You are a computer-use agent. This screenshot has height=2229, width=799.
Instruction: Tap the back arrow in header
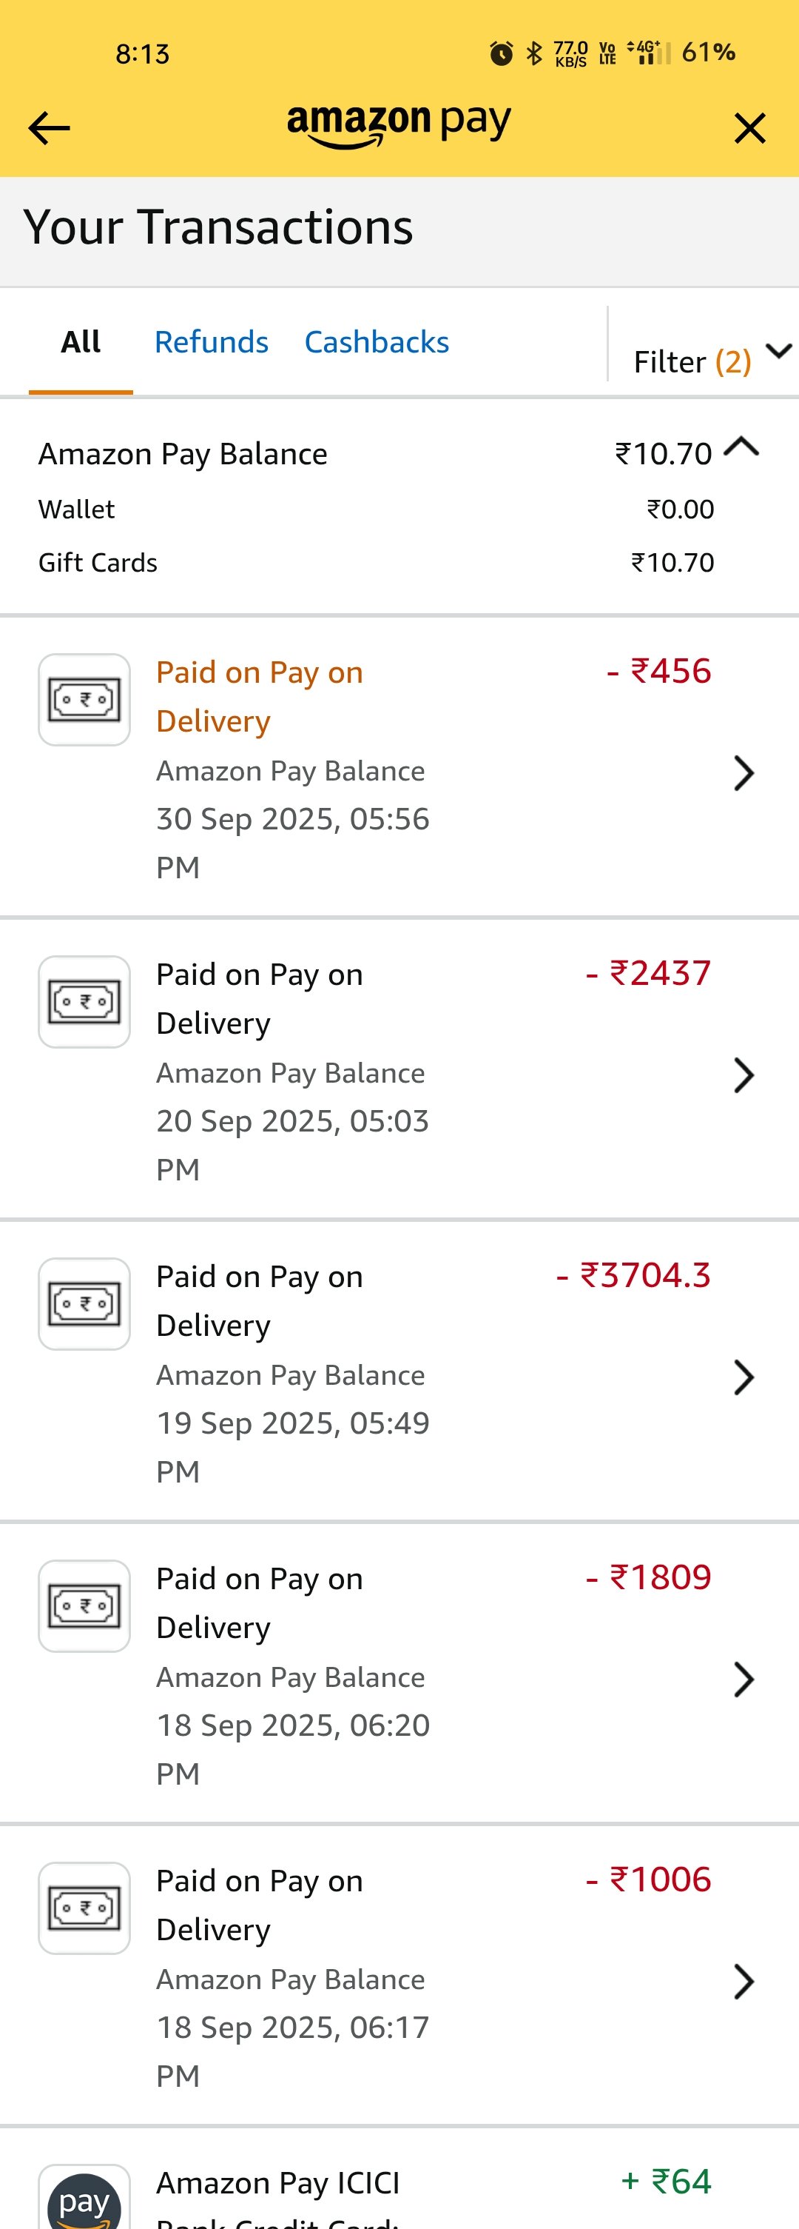coord(48,128)
